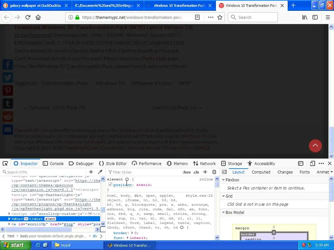Reload the current page
334x250 pixels.
28,17
